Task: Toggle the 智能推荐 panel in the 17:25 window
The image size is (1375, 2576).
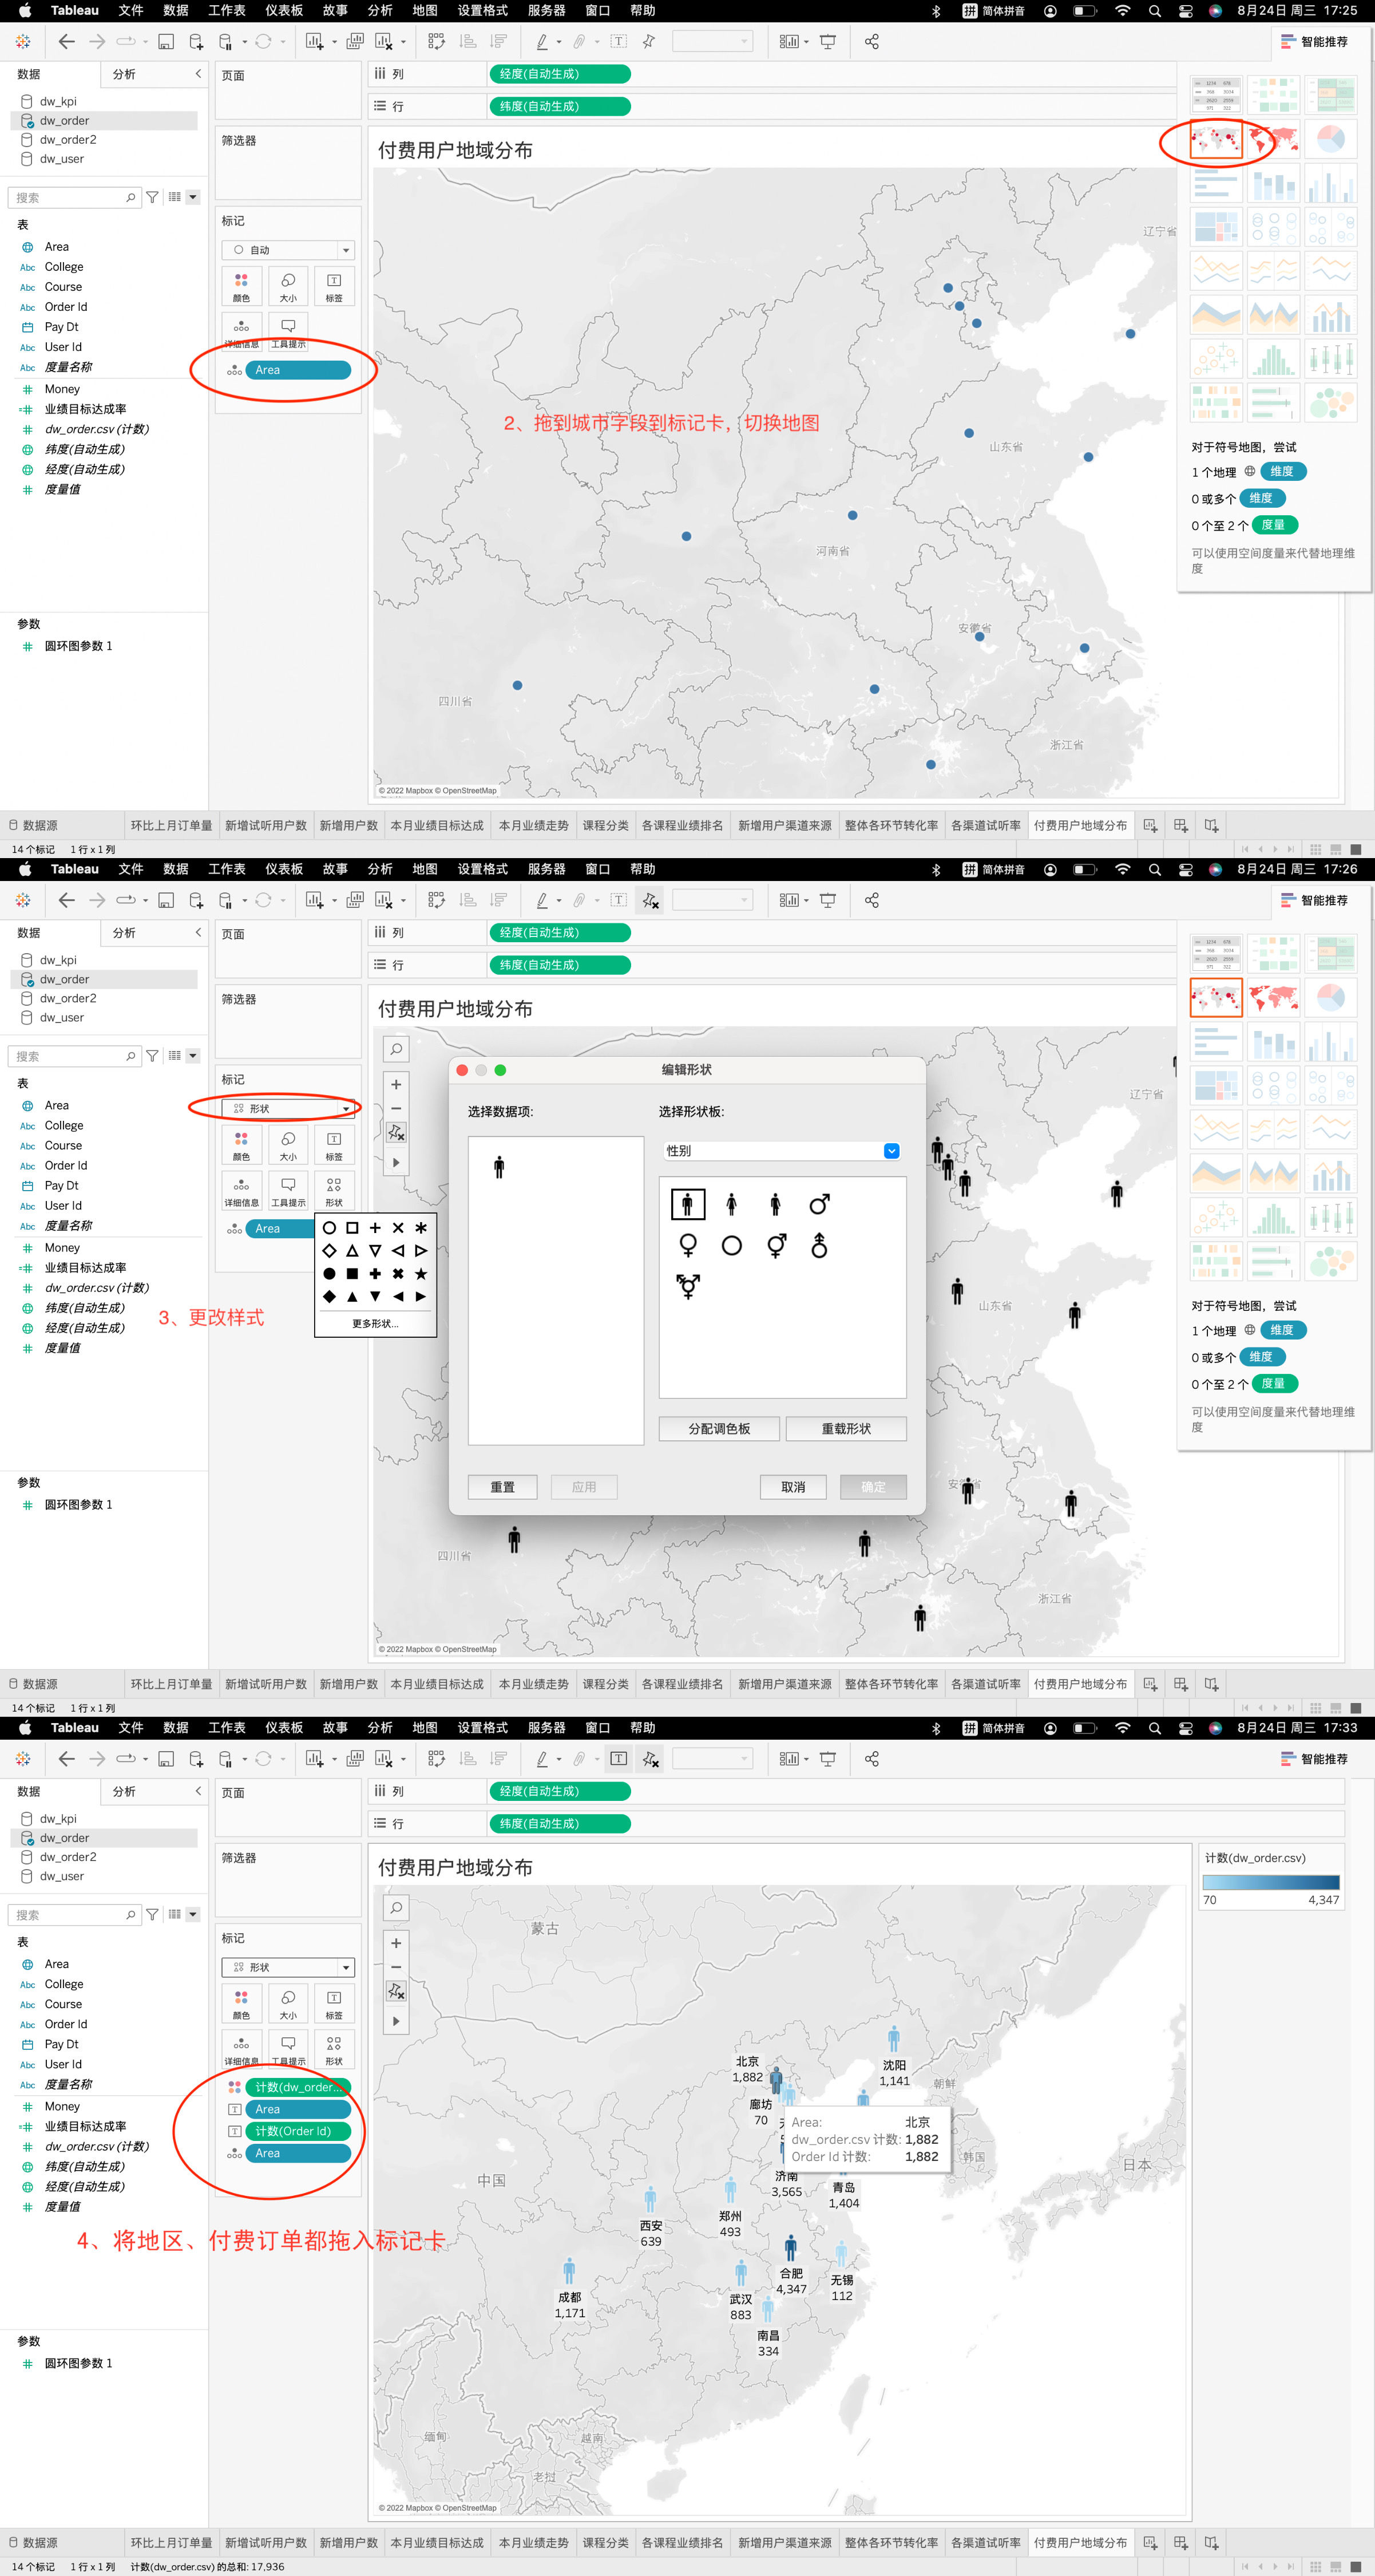Action: pyautogui.click(x=1314, y=41)
